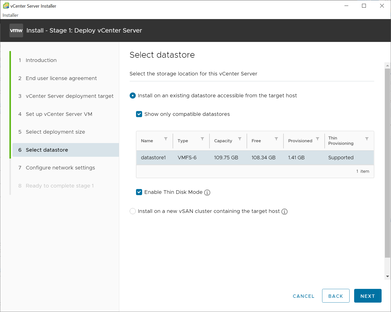391x312 pixels.
Task: Click the Type column filter icon
Action: 202,139
